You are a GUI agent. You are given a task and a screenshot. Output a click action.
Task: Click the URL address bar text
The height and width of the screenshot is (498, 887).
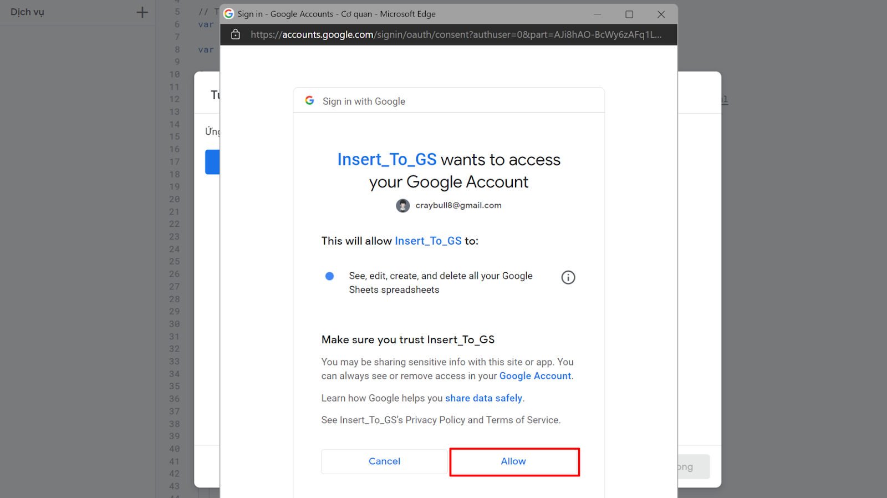456,34
